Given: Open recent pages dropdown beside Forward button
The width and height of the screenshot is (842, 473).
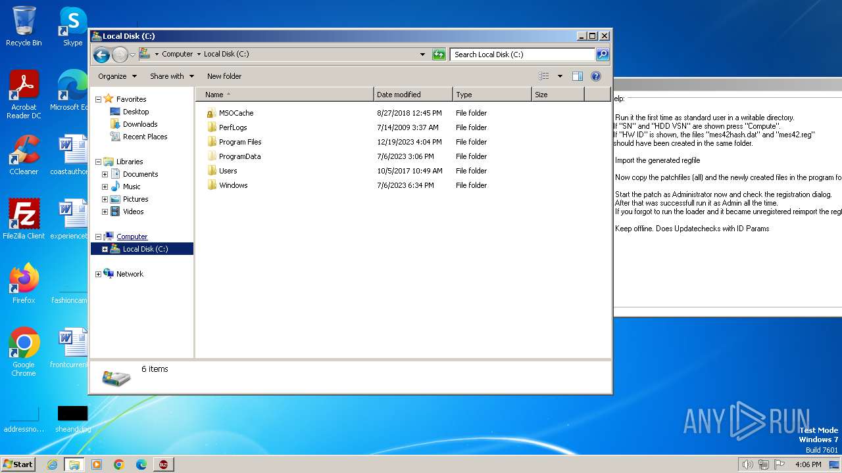Looking at the screenshot, I should click(x=132, y=55).
